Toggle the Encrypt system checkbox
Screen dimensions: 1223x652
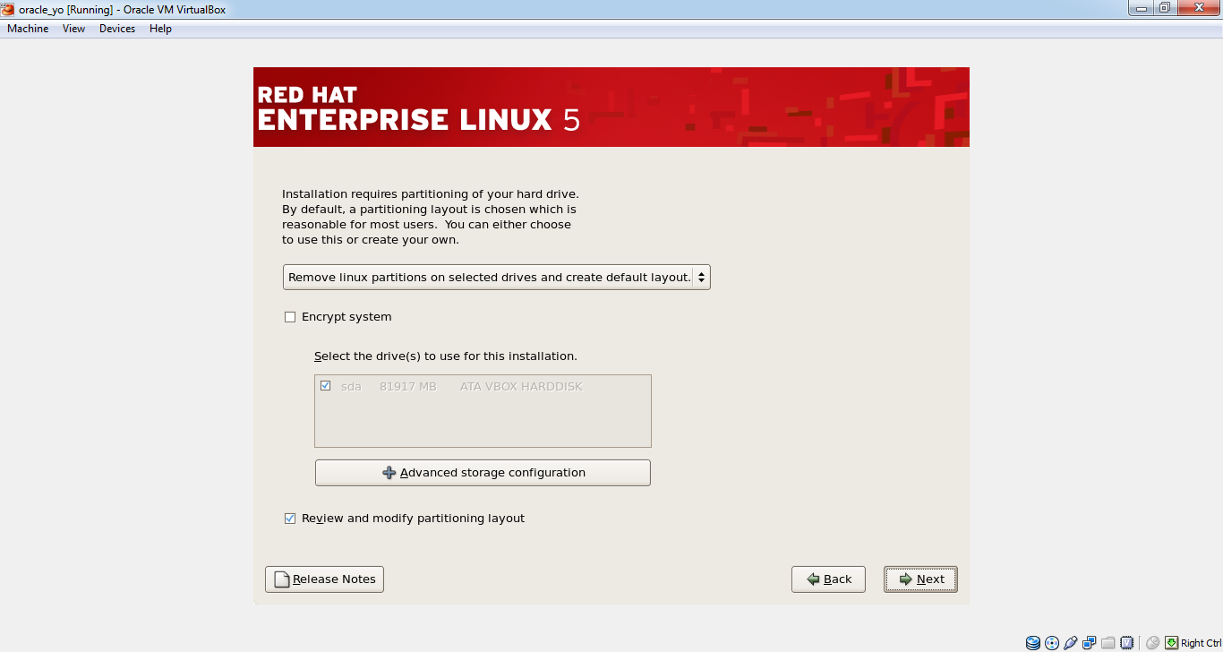coord(290,317)
